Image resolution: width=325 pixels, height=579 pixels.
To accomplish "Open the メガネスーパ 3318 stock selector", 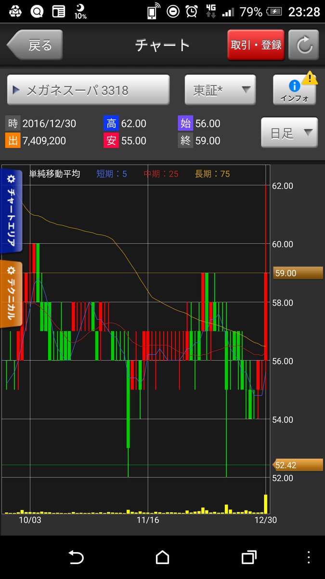I will pyautogui.click(x=88, y=90).
